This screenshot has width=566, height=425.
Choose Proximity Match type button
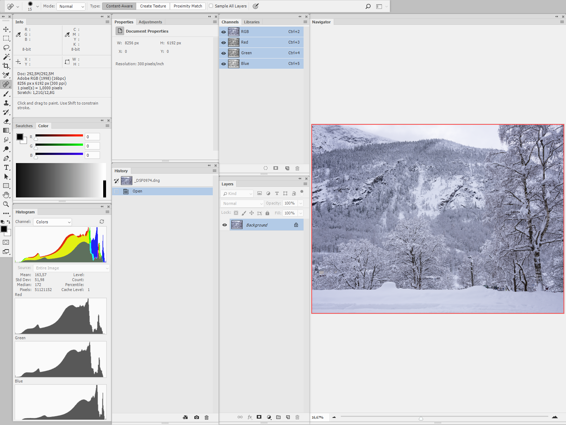(188, 6)
